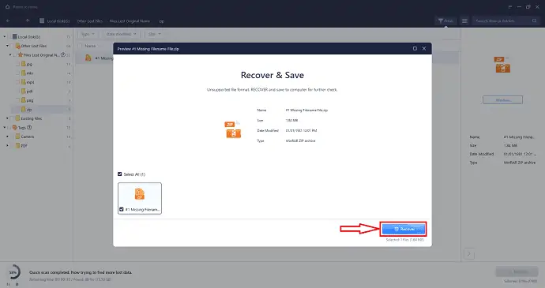Click Other Lost Files in the breadcrumb
The image size is (545, 288).
(90, 21)
